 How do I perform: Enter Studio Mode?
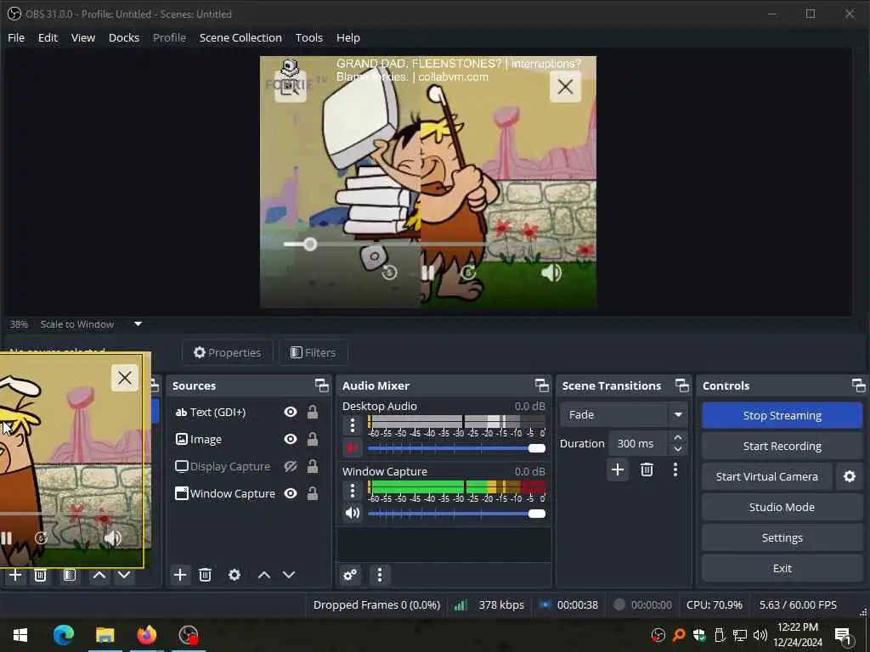[782, 507]
